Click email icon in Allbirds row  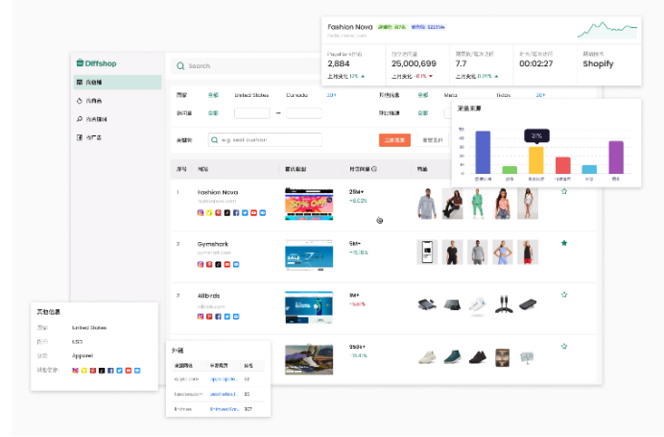click(236, 317)
